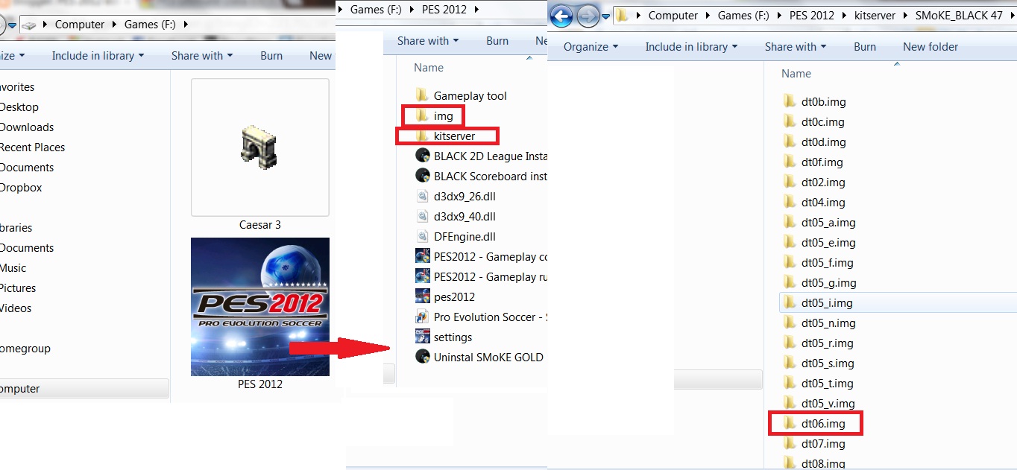
Task: Select the dt05_e.img folder name
Action: pos(828,242)
